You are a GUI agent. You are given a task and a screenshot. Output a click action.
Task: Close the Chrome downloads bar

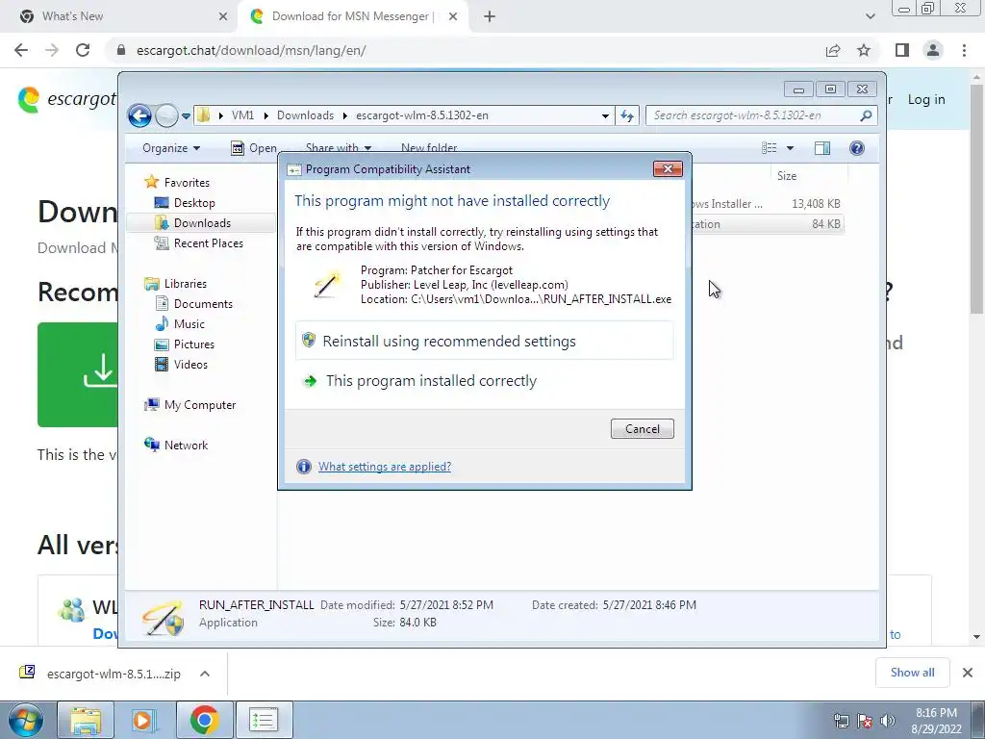pyautogui.click(x=968, y=673)
